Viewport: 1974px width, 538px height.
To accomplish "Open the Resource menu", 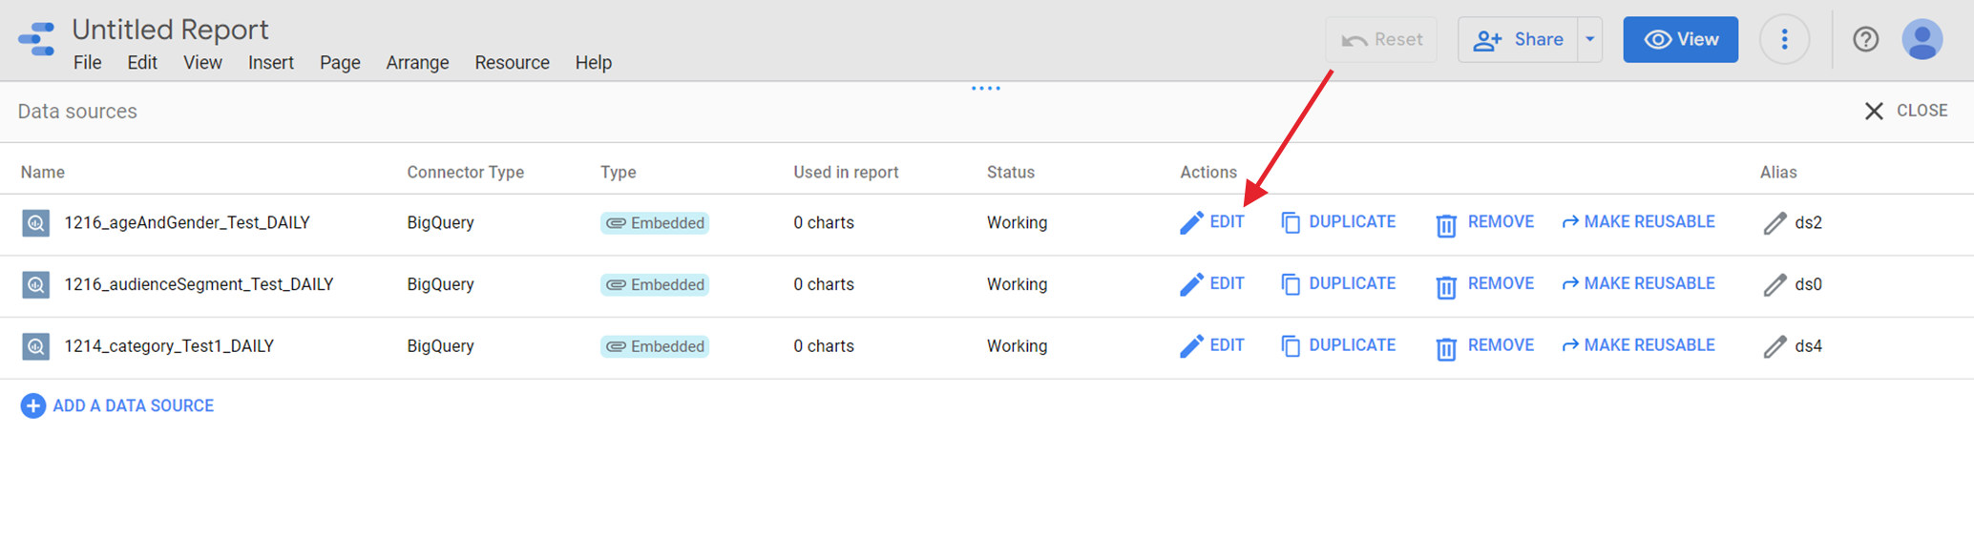I will (x=512, y=63).
